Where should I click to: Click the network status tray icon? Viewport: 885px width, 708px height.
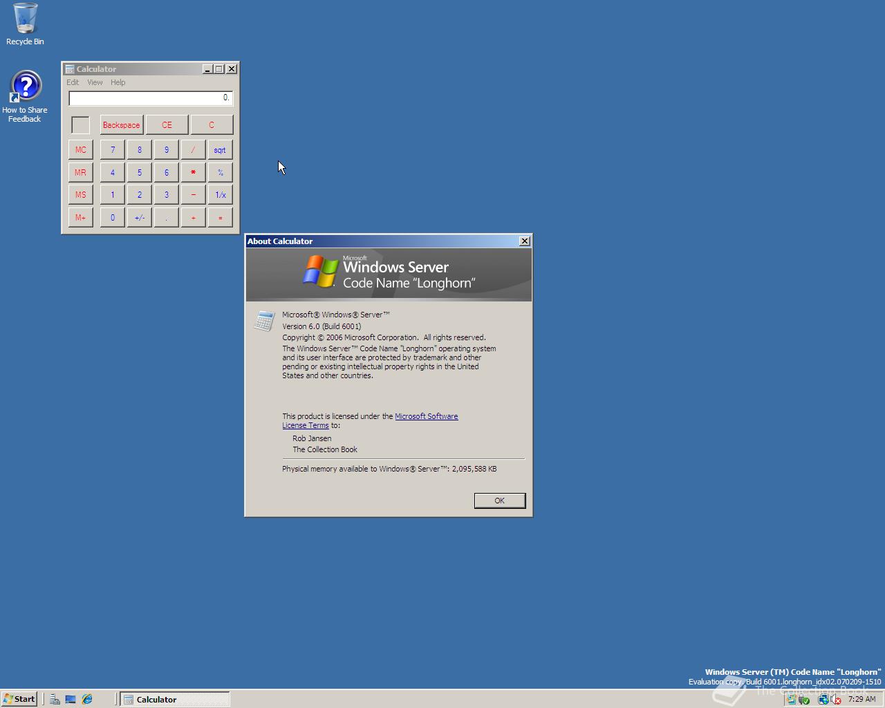click(x=823, y=699)
